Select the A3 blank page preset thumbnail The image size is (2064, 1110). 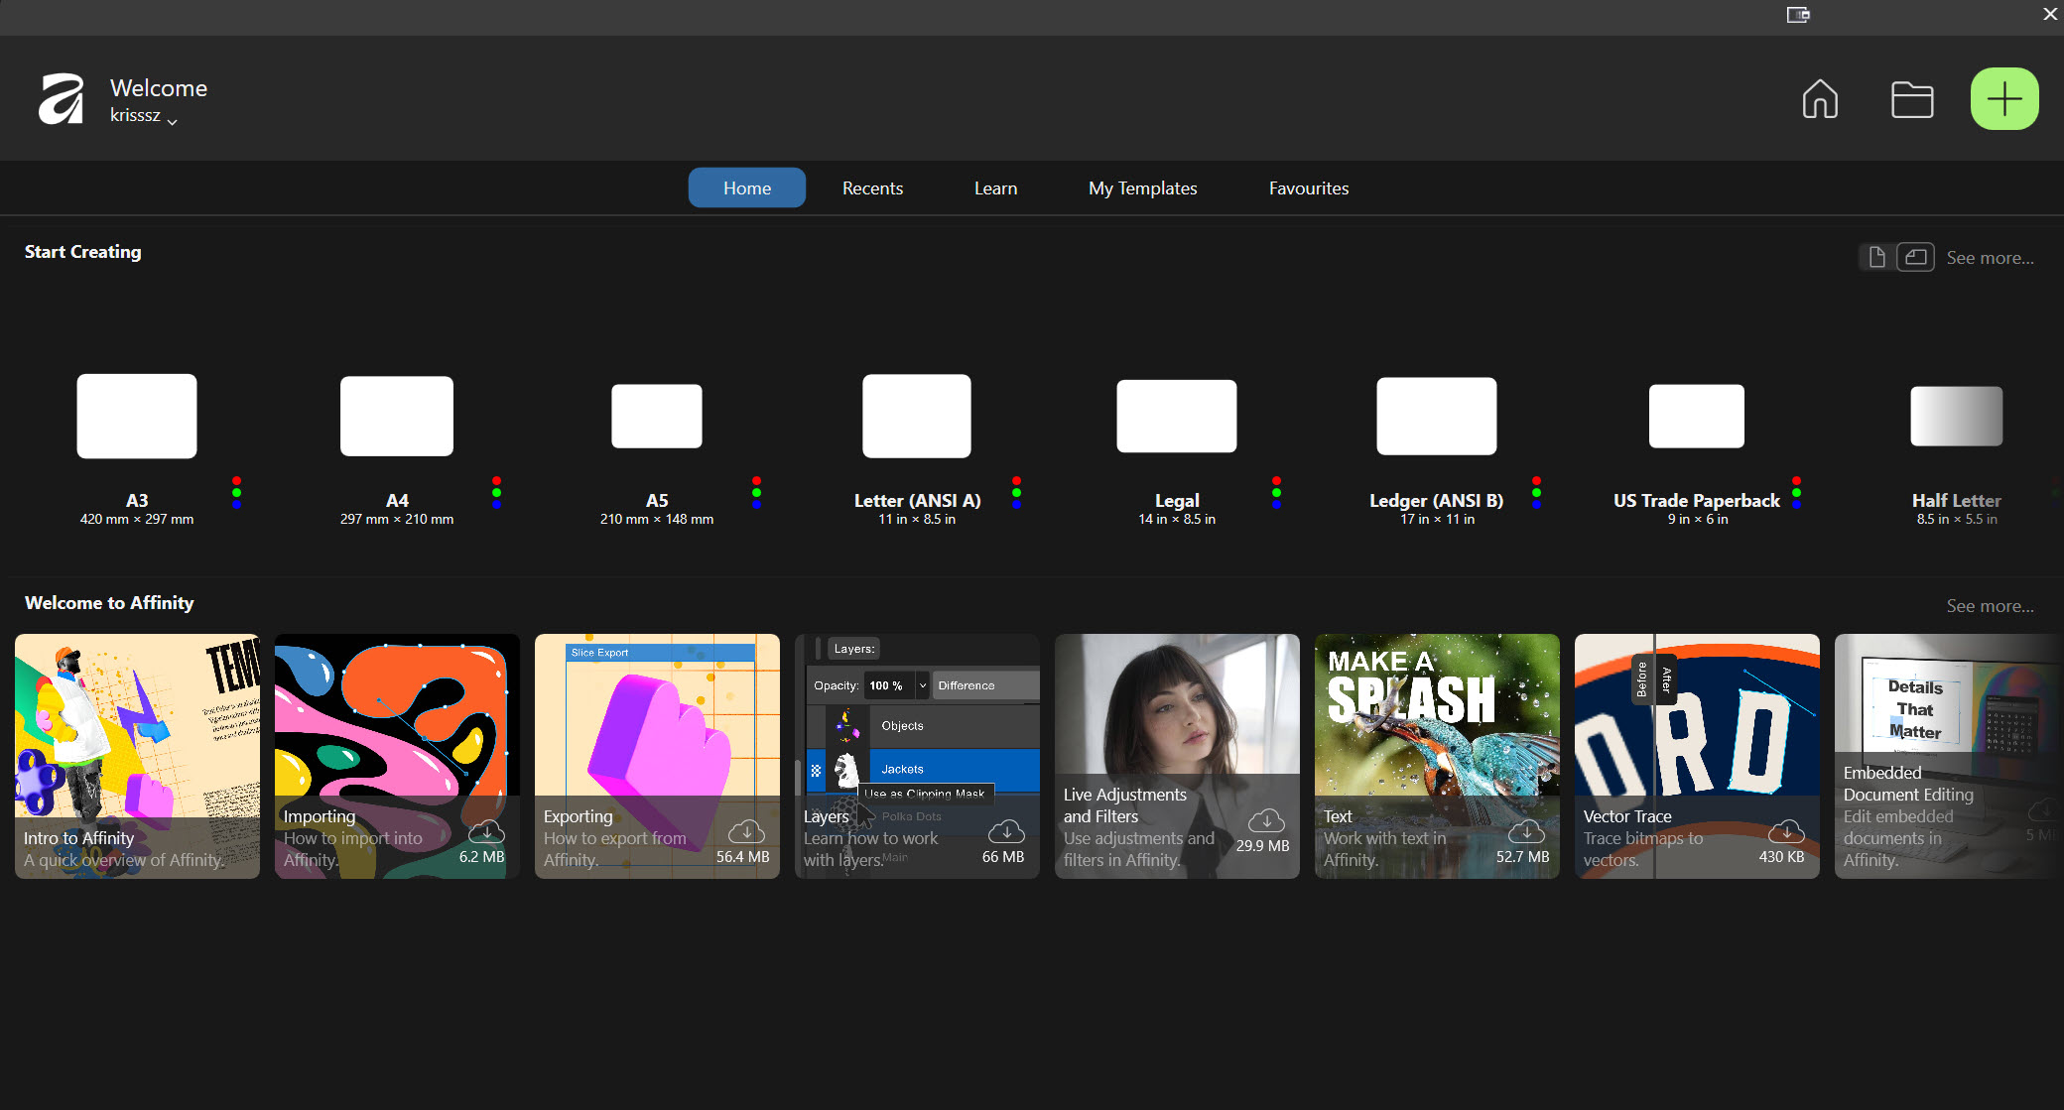coord(137,416)
